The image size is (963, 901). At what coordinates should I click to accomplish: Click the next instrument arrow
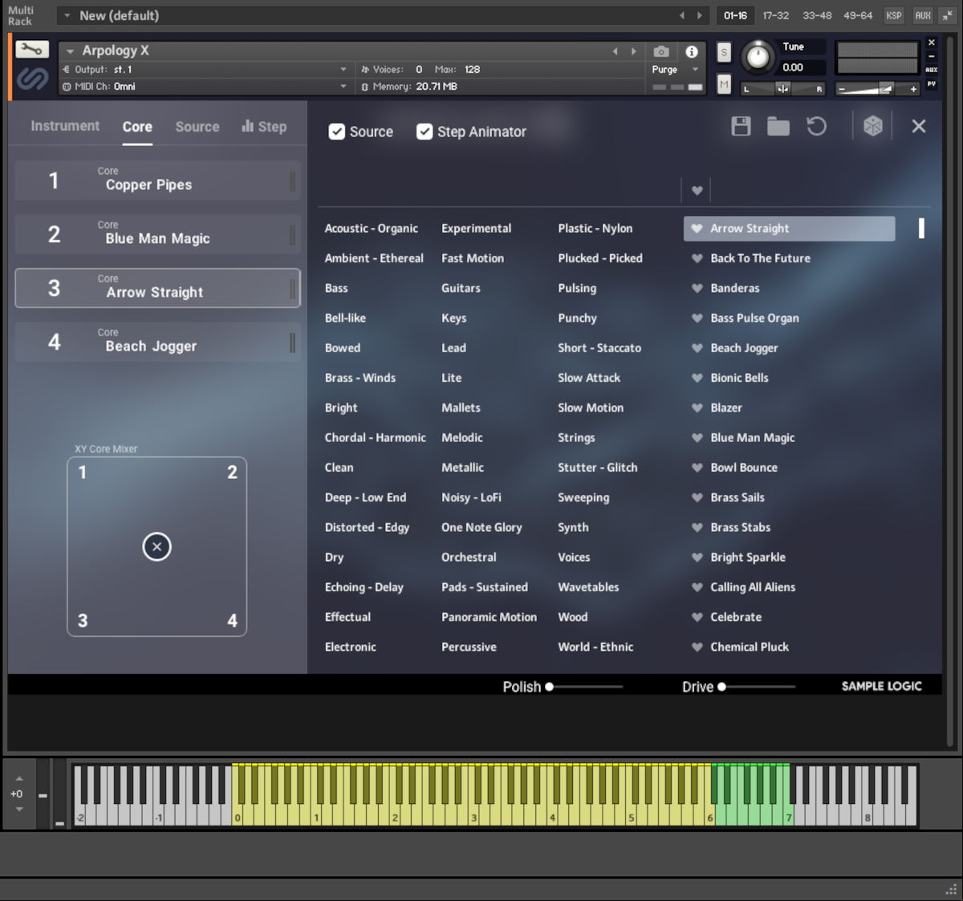click(633, 51)
